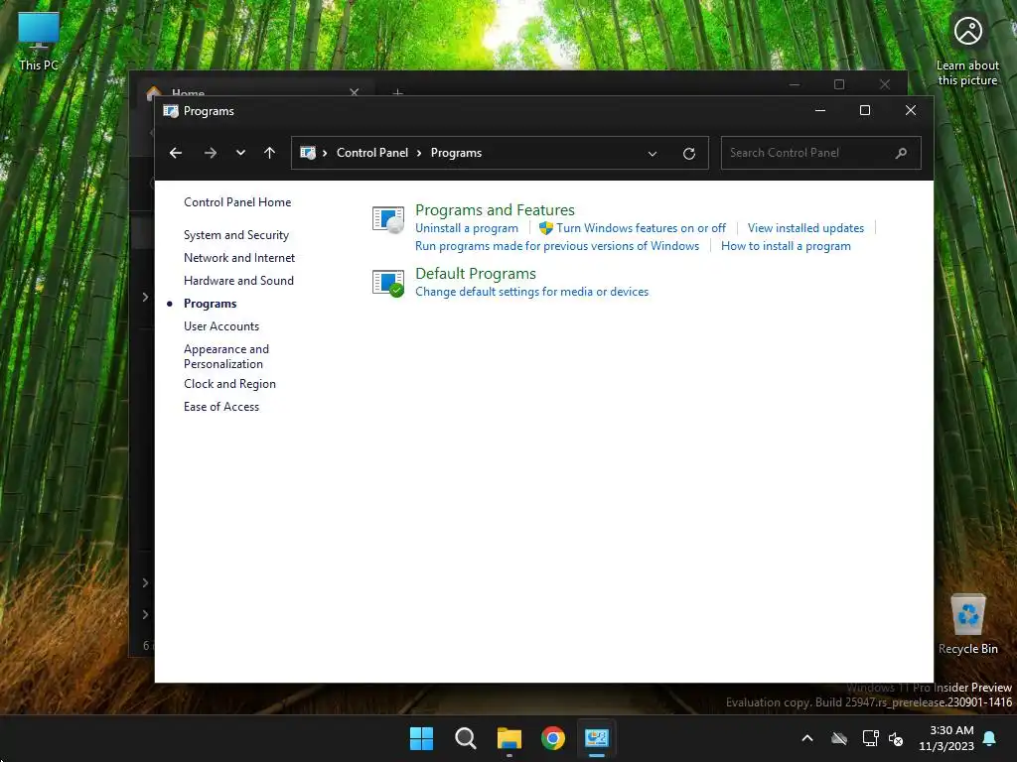Refresh the Programs page
The image size is (1017, 762).
[x=689, y=154]
